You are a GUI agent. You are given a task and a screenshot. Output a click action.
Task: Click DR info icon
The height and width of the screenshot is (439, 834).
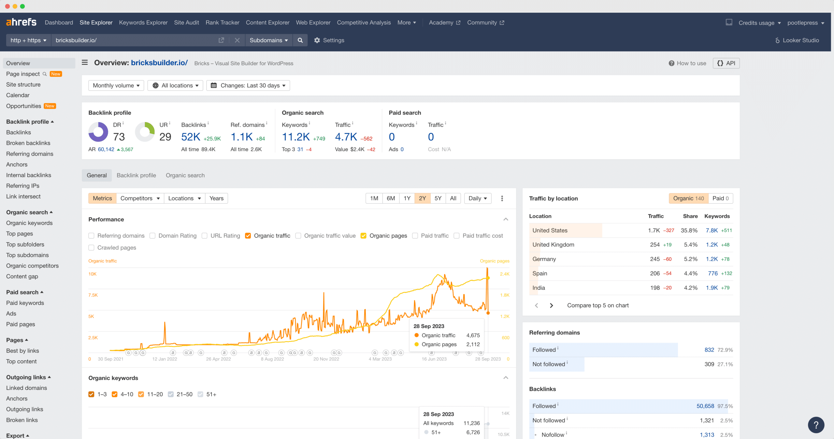123,123
